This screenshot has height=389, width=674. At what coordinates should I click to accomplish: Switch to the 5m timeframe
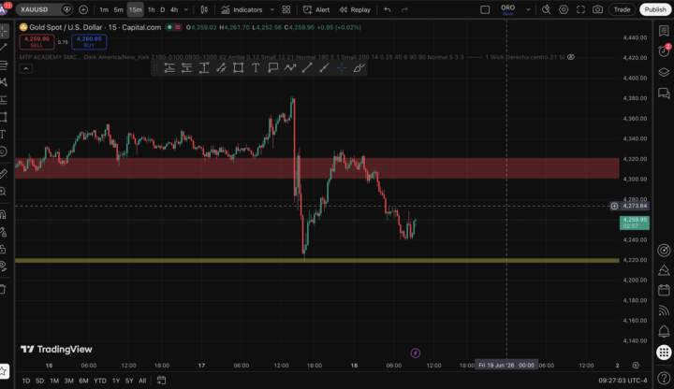(119, 9)
